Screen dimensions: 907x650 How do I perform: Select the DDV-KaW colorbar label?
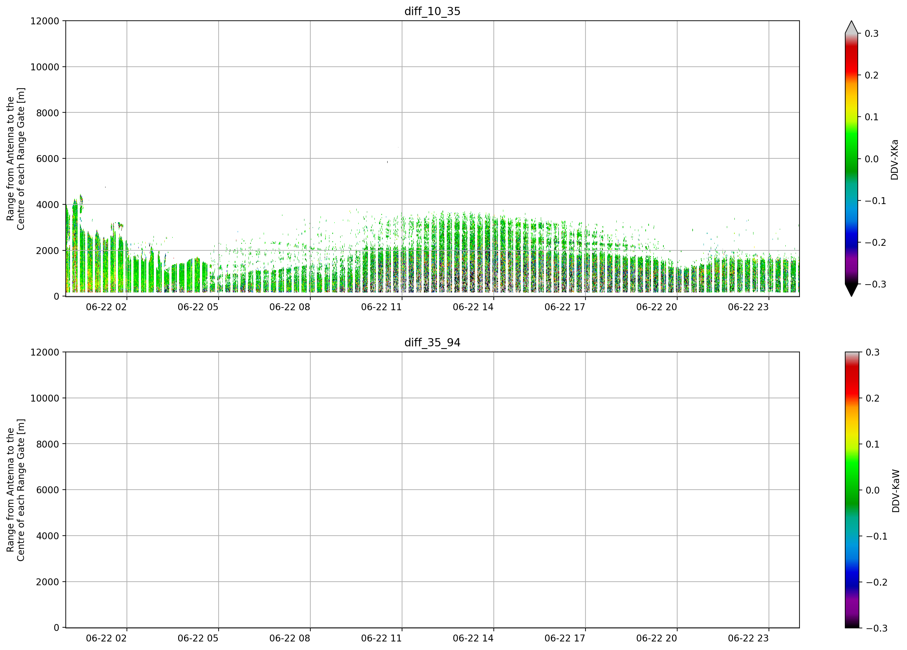point(895,491)
